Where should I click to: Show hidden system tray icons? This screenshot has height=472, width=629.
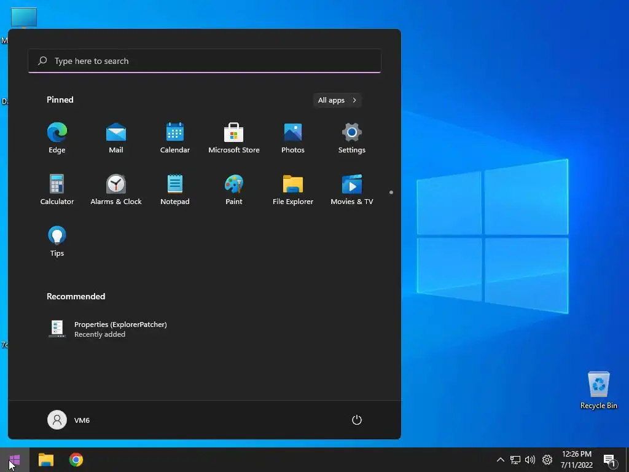pyautogui.click(x=500, y=460)
